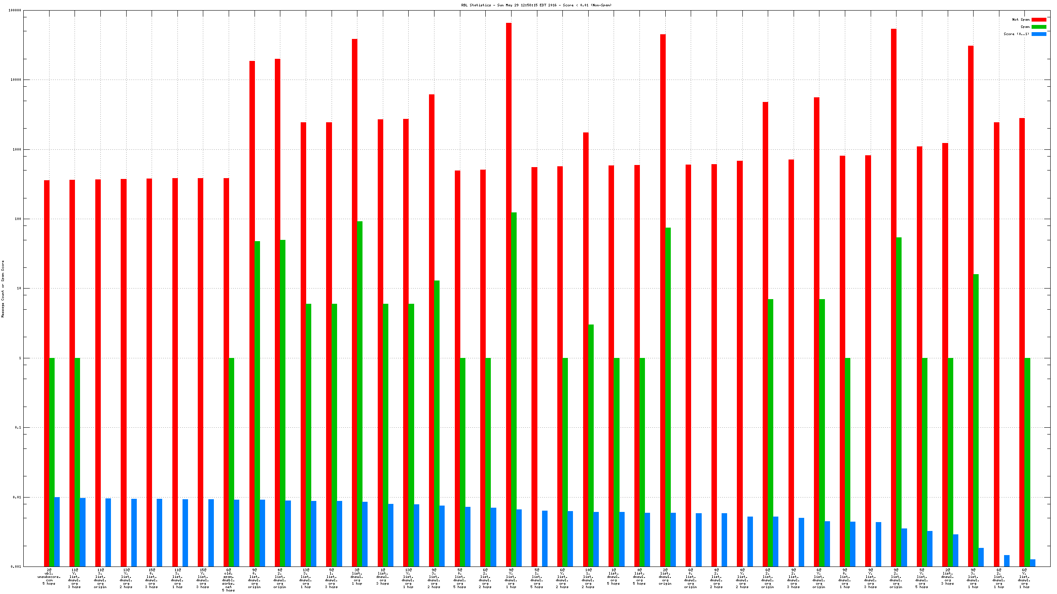
Task: Click the first blue score bar
Action: tap(57, 531)
